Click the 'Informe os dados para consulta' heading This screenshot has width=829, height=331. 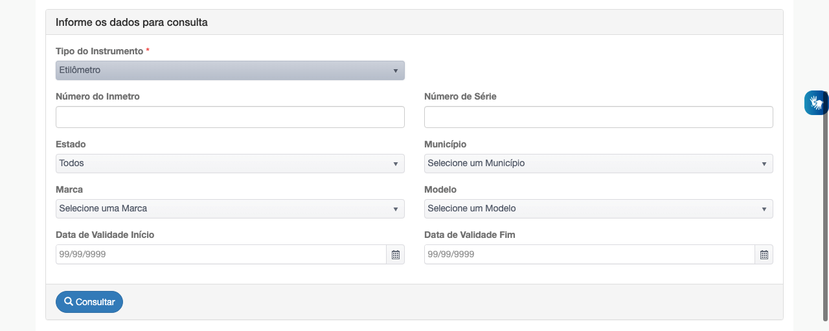(x=131, y=23)
